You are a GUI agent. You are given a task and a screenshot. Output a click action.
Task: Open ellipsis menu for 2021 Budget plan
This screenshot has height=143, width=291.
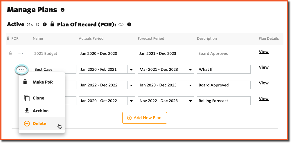(x=21, y=54)
